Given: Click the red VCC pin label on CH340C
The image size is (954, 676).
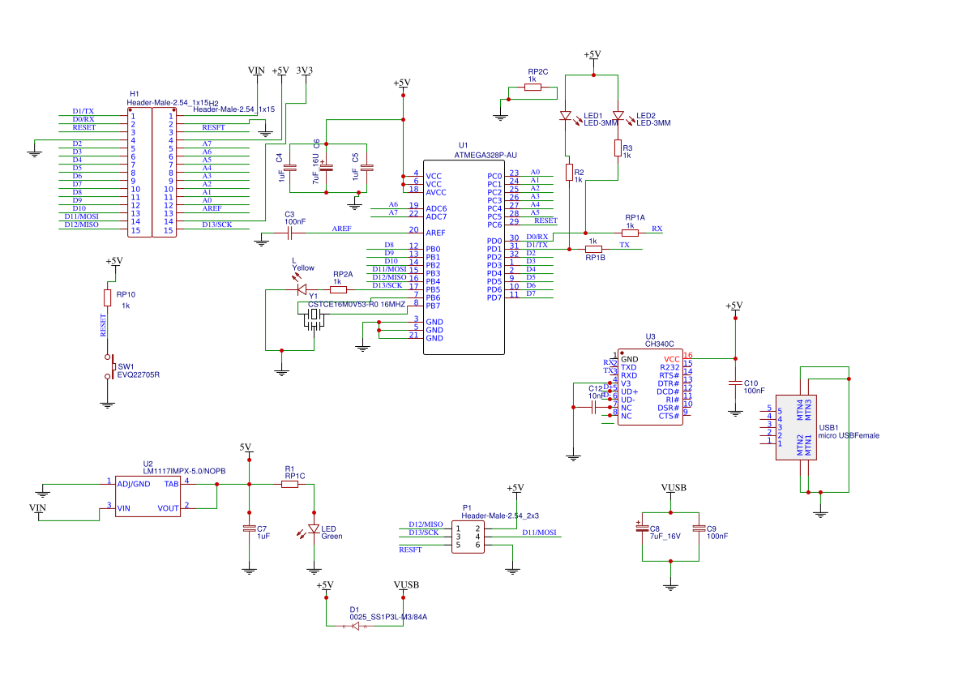Looking at the screenshot, I should [672, 359].
